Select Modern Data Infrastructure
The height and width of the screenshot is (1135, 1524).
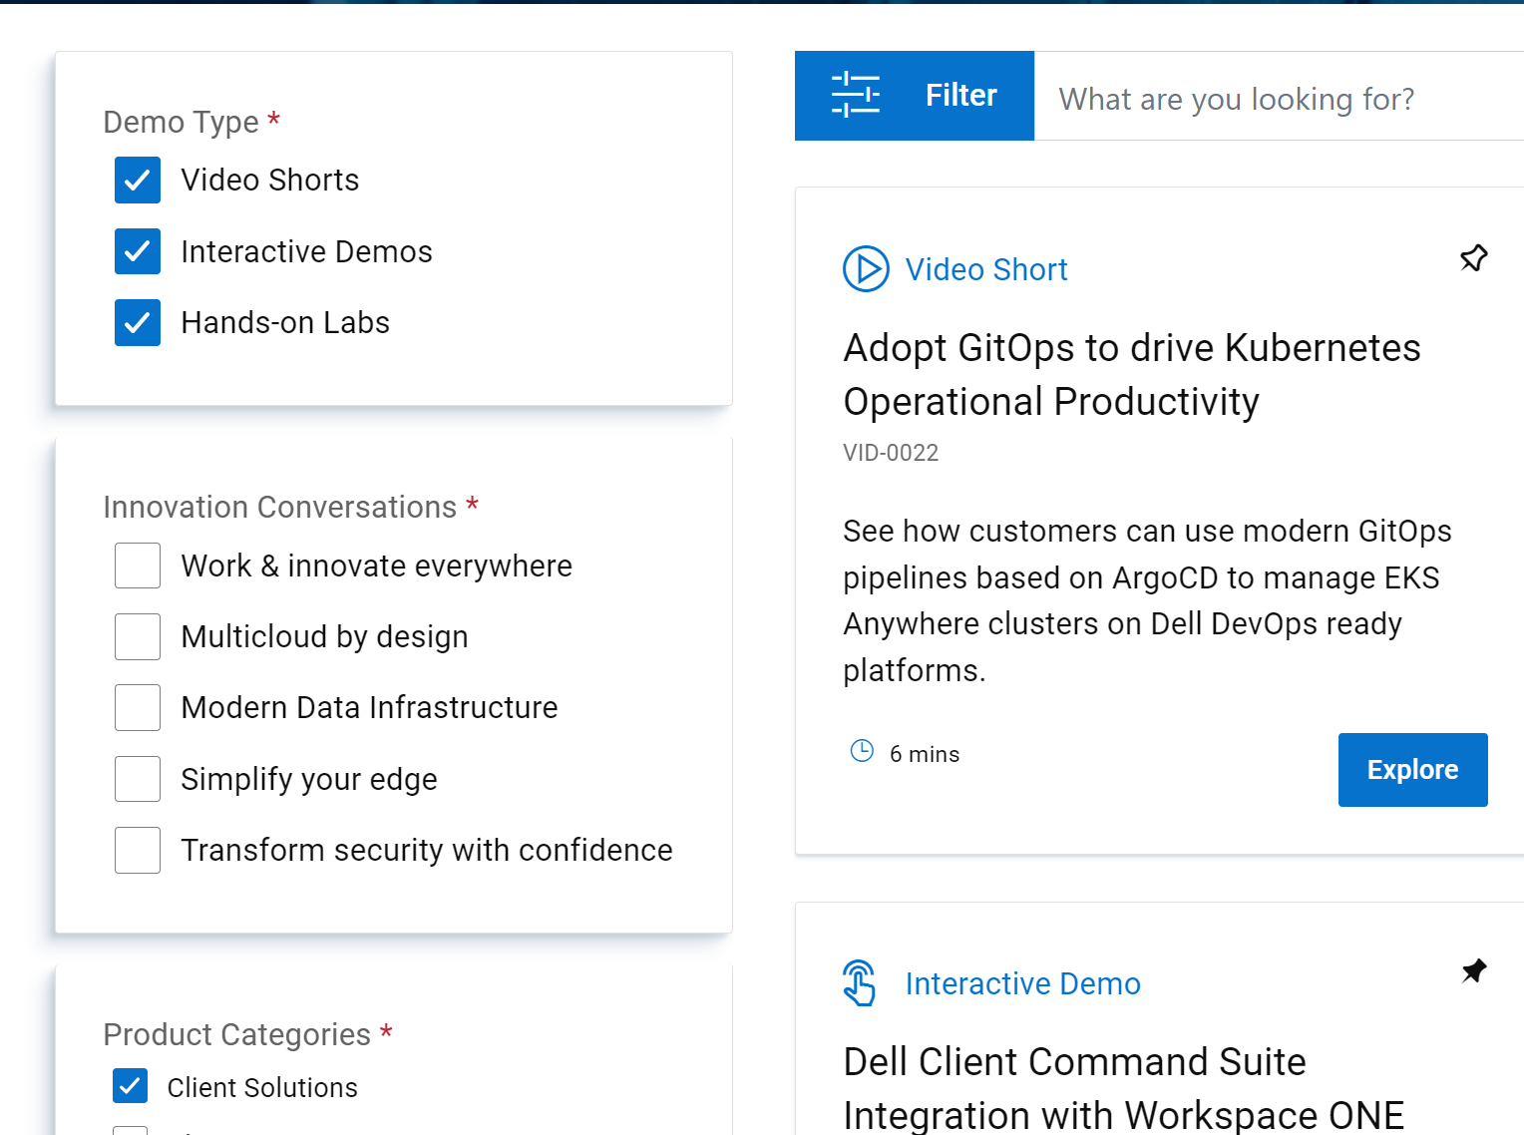137,707
